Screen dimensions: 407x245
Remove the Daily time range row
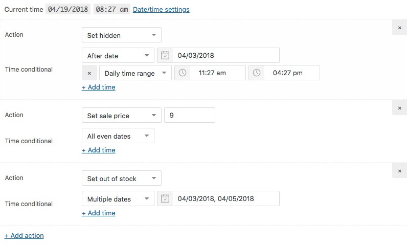pos(89,73)
